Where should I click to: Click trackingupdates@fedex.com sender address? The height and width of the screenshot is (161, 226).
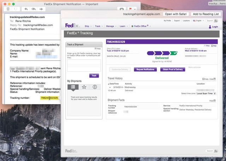point(27,17)
